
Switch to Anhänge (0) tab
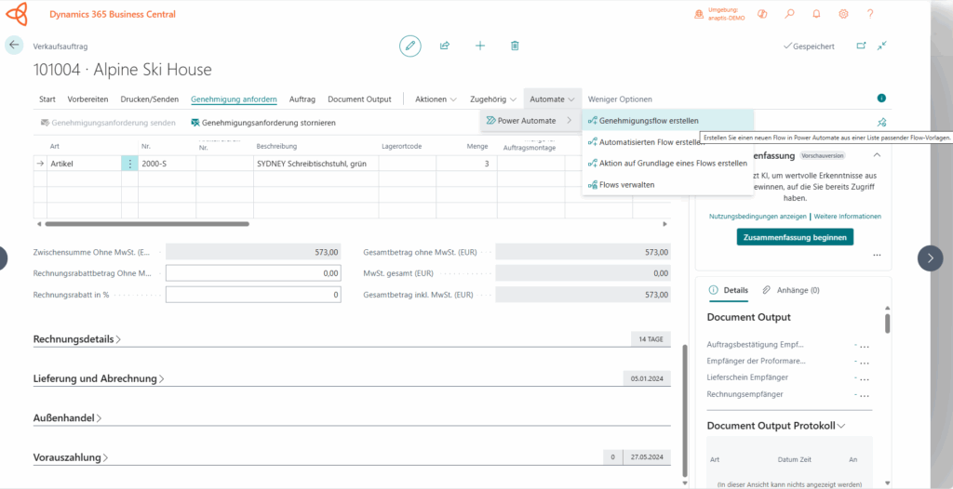[791, 290]
